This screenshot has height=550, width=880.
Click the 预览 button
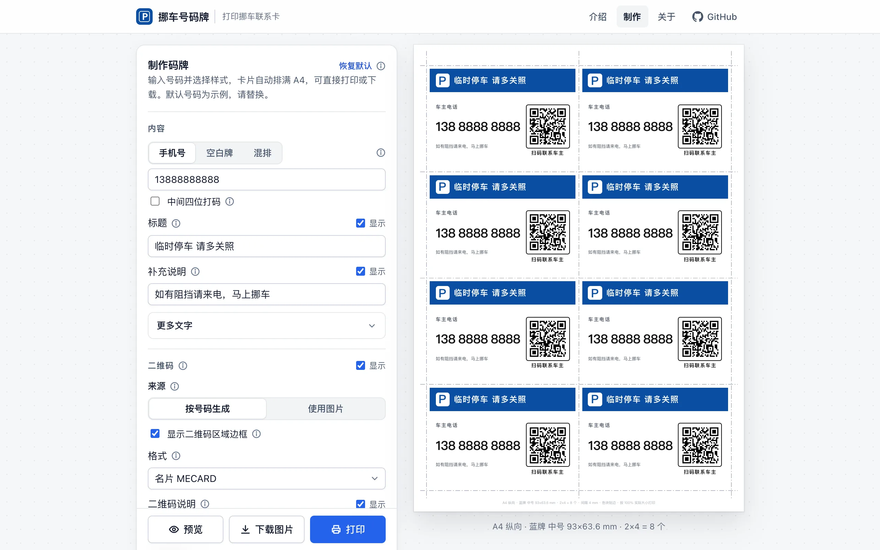186,529
